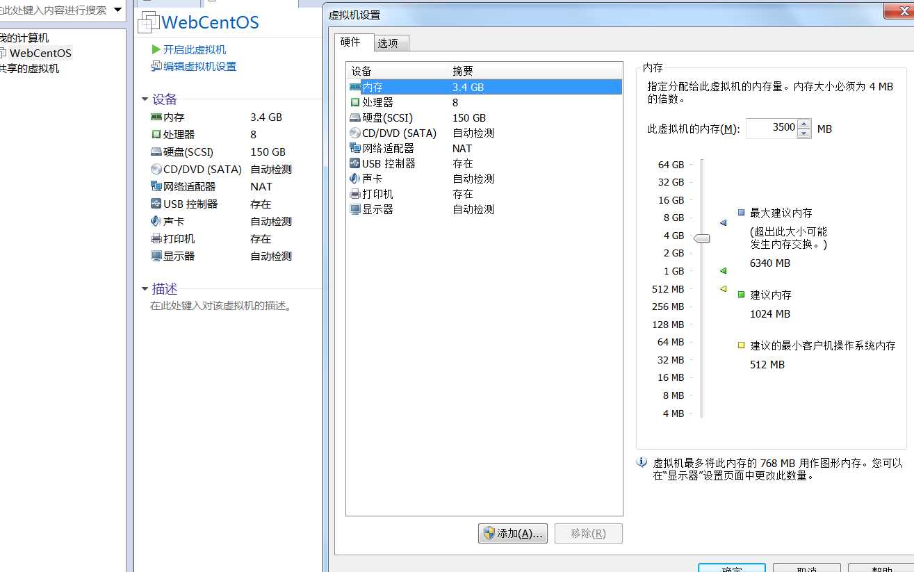Click the CD/DVD (SATA) icon in settings list

pyautogui.click(x=355, y=133)
